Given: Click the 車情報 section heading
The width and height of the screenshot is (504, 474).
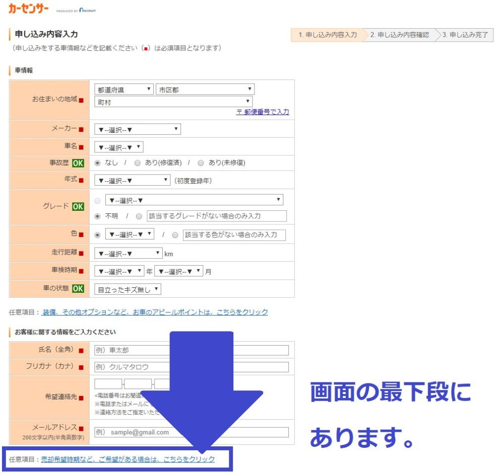Looking at the screenshot, I should click(24, 70).
